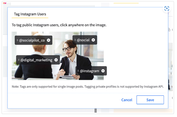The height and width of the screenshot is (117, 177).
Task: Remove the @socialpilot_co tag
Action: 49,40
